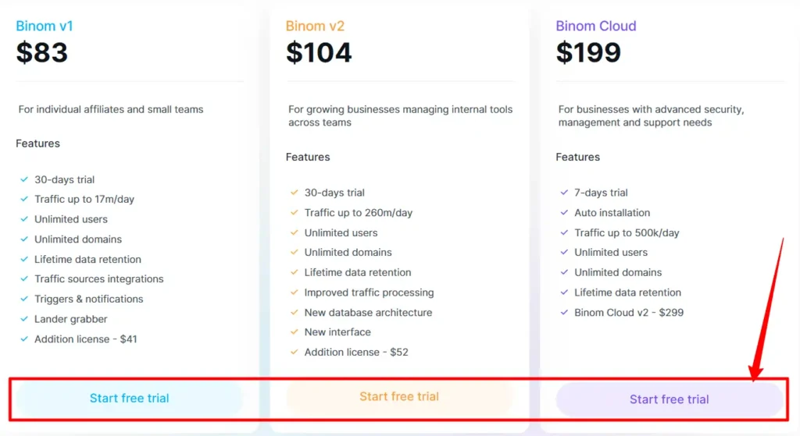Image resolution: width=800 pixels, height=436 pixels.
Task: Select the $199 Binom Cloud price
Action: point(589,53)
